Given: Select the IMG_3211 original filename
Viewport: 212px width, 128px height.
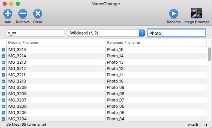Looking at the screenshot, I should click(16, 75).
